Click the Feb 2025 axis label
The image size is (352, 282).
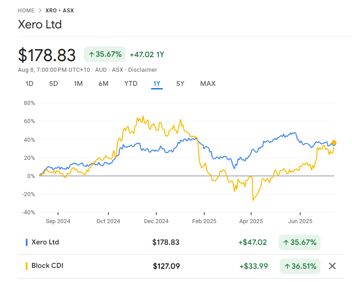(x=204, y=221)
